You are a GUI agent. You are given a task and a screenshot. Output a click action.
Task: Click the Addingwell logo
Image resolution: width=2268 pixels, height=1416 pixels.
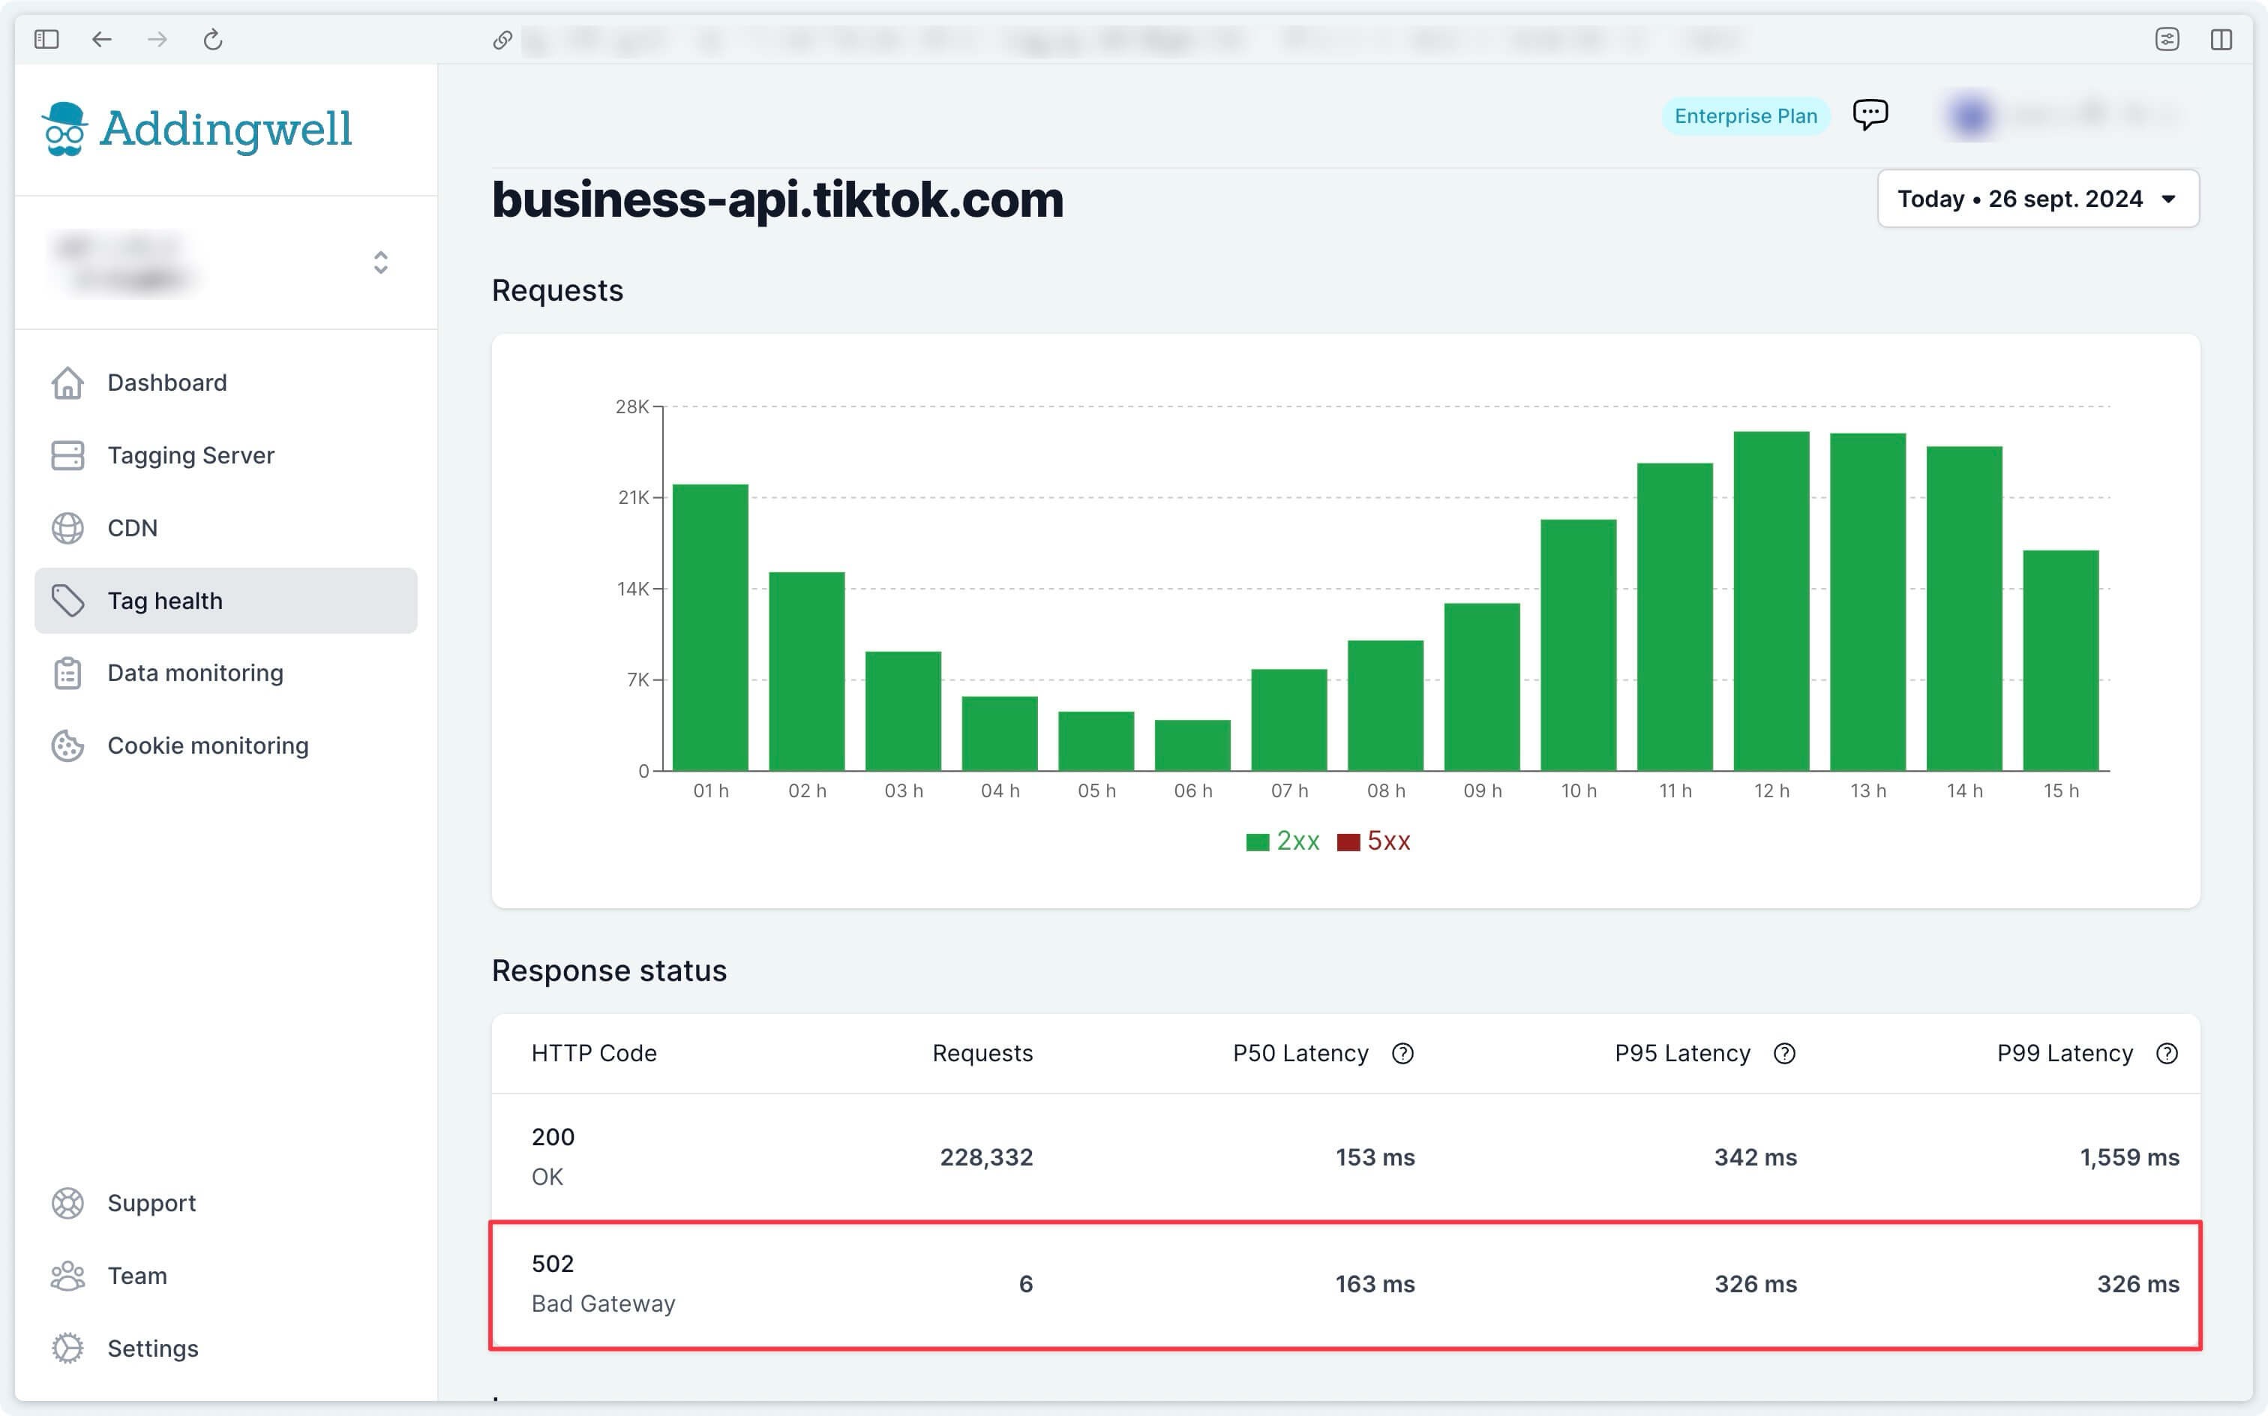point(196,129)
